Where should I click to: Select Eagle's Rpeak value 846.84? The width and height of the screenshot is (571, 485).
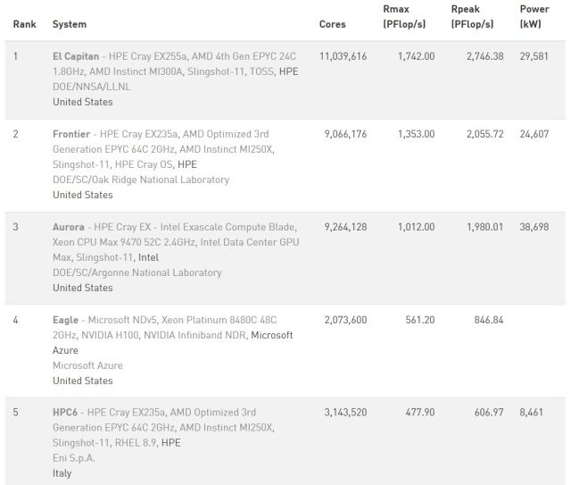coord(484,320)
